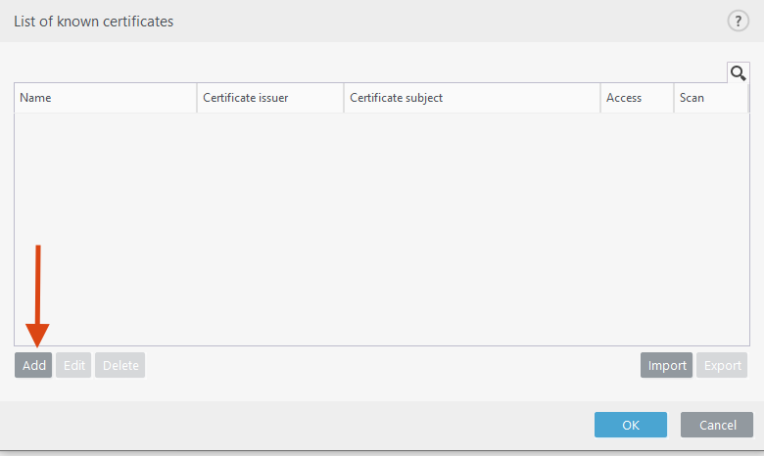
Task: Click the disabled Export button
Action: (722, 366)
